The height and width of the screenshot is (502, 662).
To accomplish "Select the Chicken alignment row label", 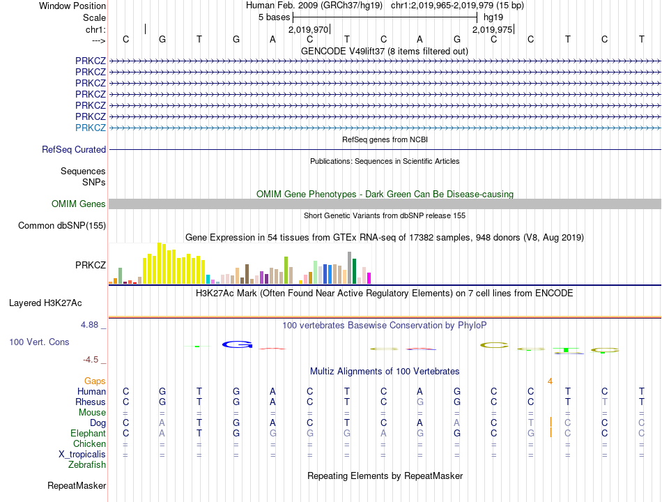I will [89, 444].
